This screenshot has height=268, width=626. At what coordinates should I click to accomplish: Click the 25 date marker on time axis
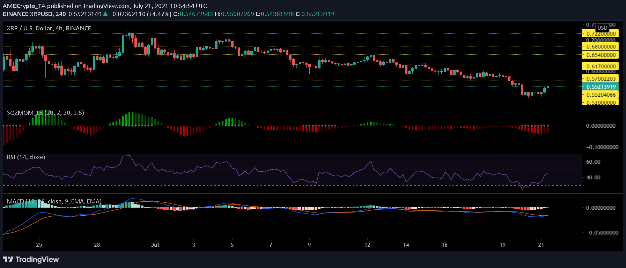(x=39, y=245)
